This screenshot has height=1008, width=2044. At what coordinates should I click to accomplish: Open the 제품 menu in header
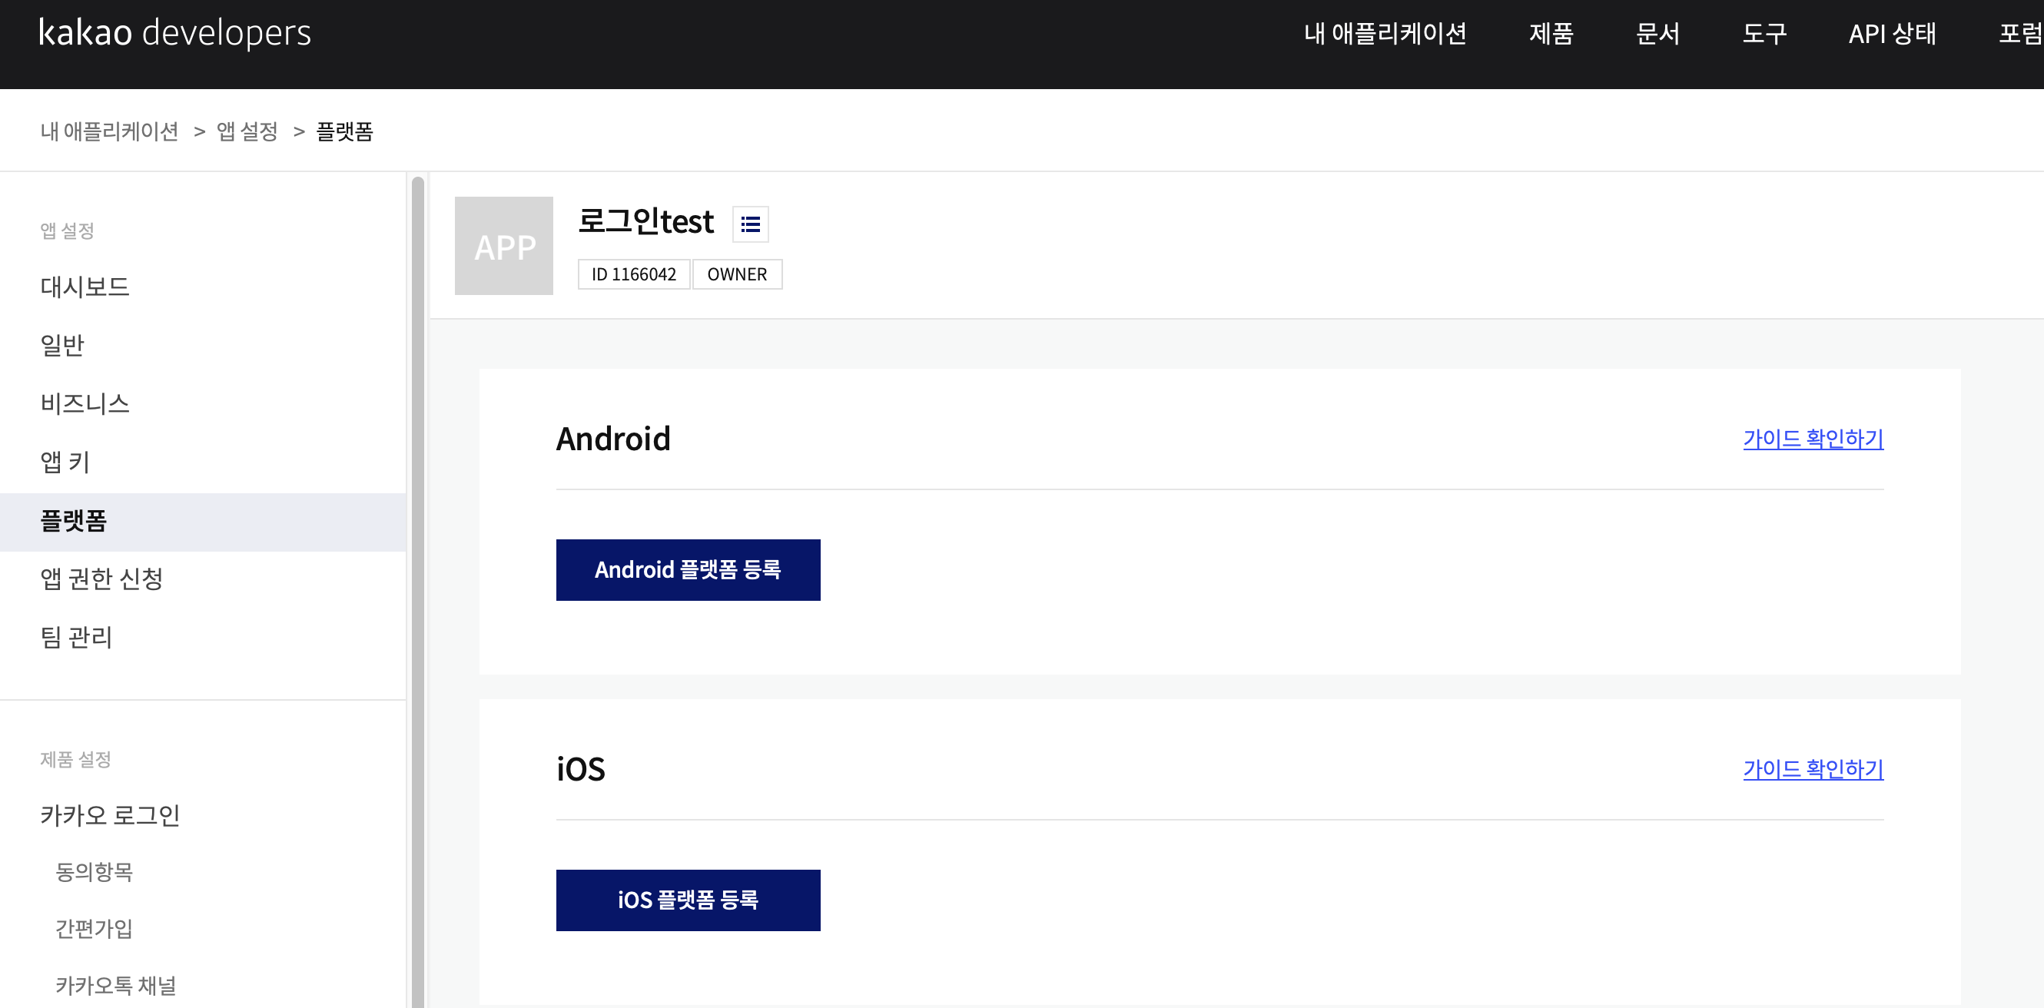coord(1551,33)
